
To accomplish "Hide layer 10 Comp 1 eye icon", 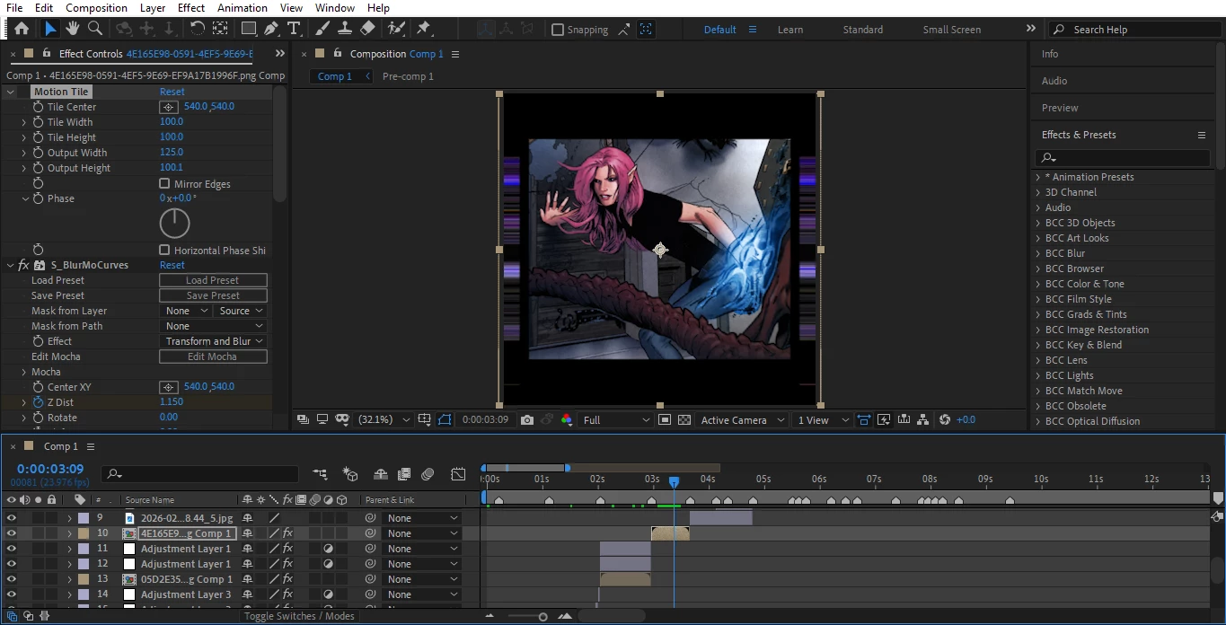I will click(x=12, y=533).
